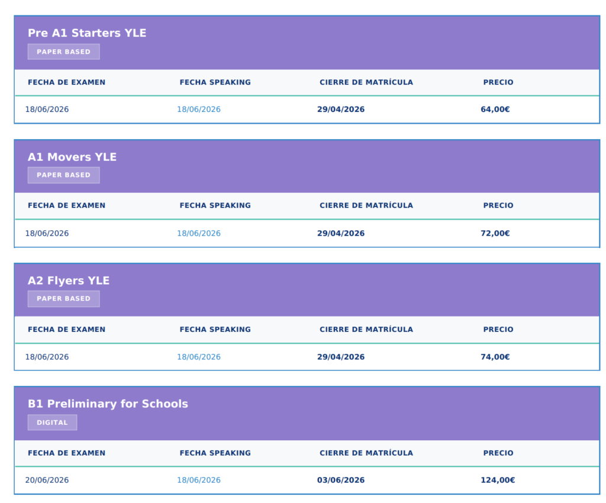This screenshot has height=503, width=606.
Task: Click the FECHA SPEAKING column header for A2 Flyers
Action: (x=215, y=330)
